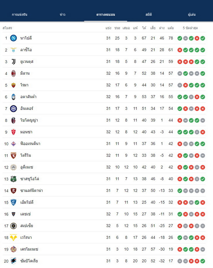Click the Spezia round badge icon
Image resolution: width=213 pixels, height=268 pixels.
coord(13,226)
